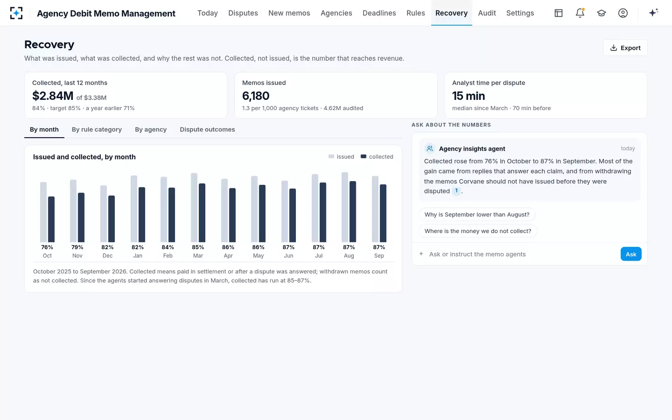Export the recovery report
This screenshot has height=420, width=672.
point(625,48)
